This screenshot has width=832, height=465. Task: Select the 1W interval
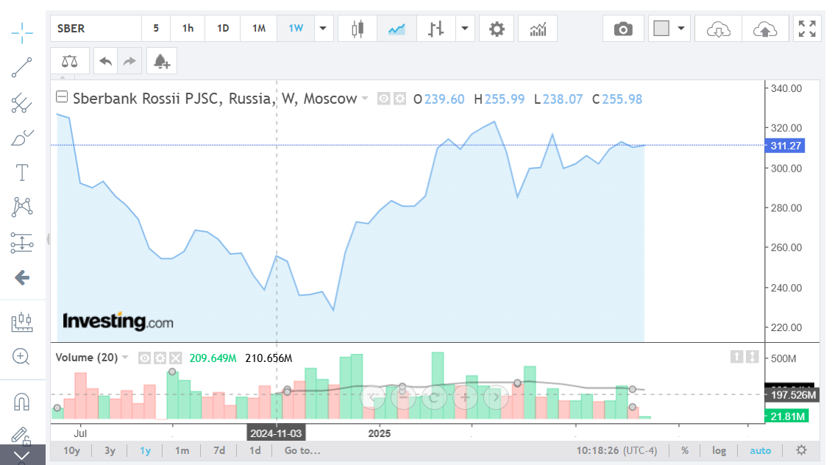(x=296, y=28)
